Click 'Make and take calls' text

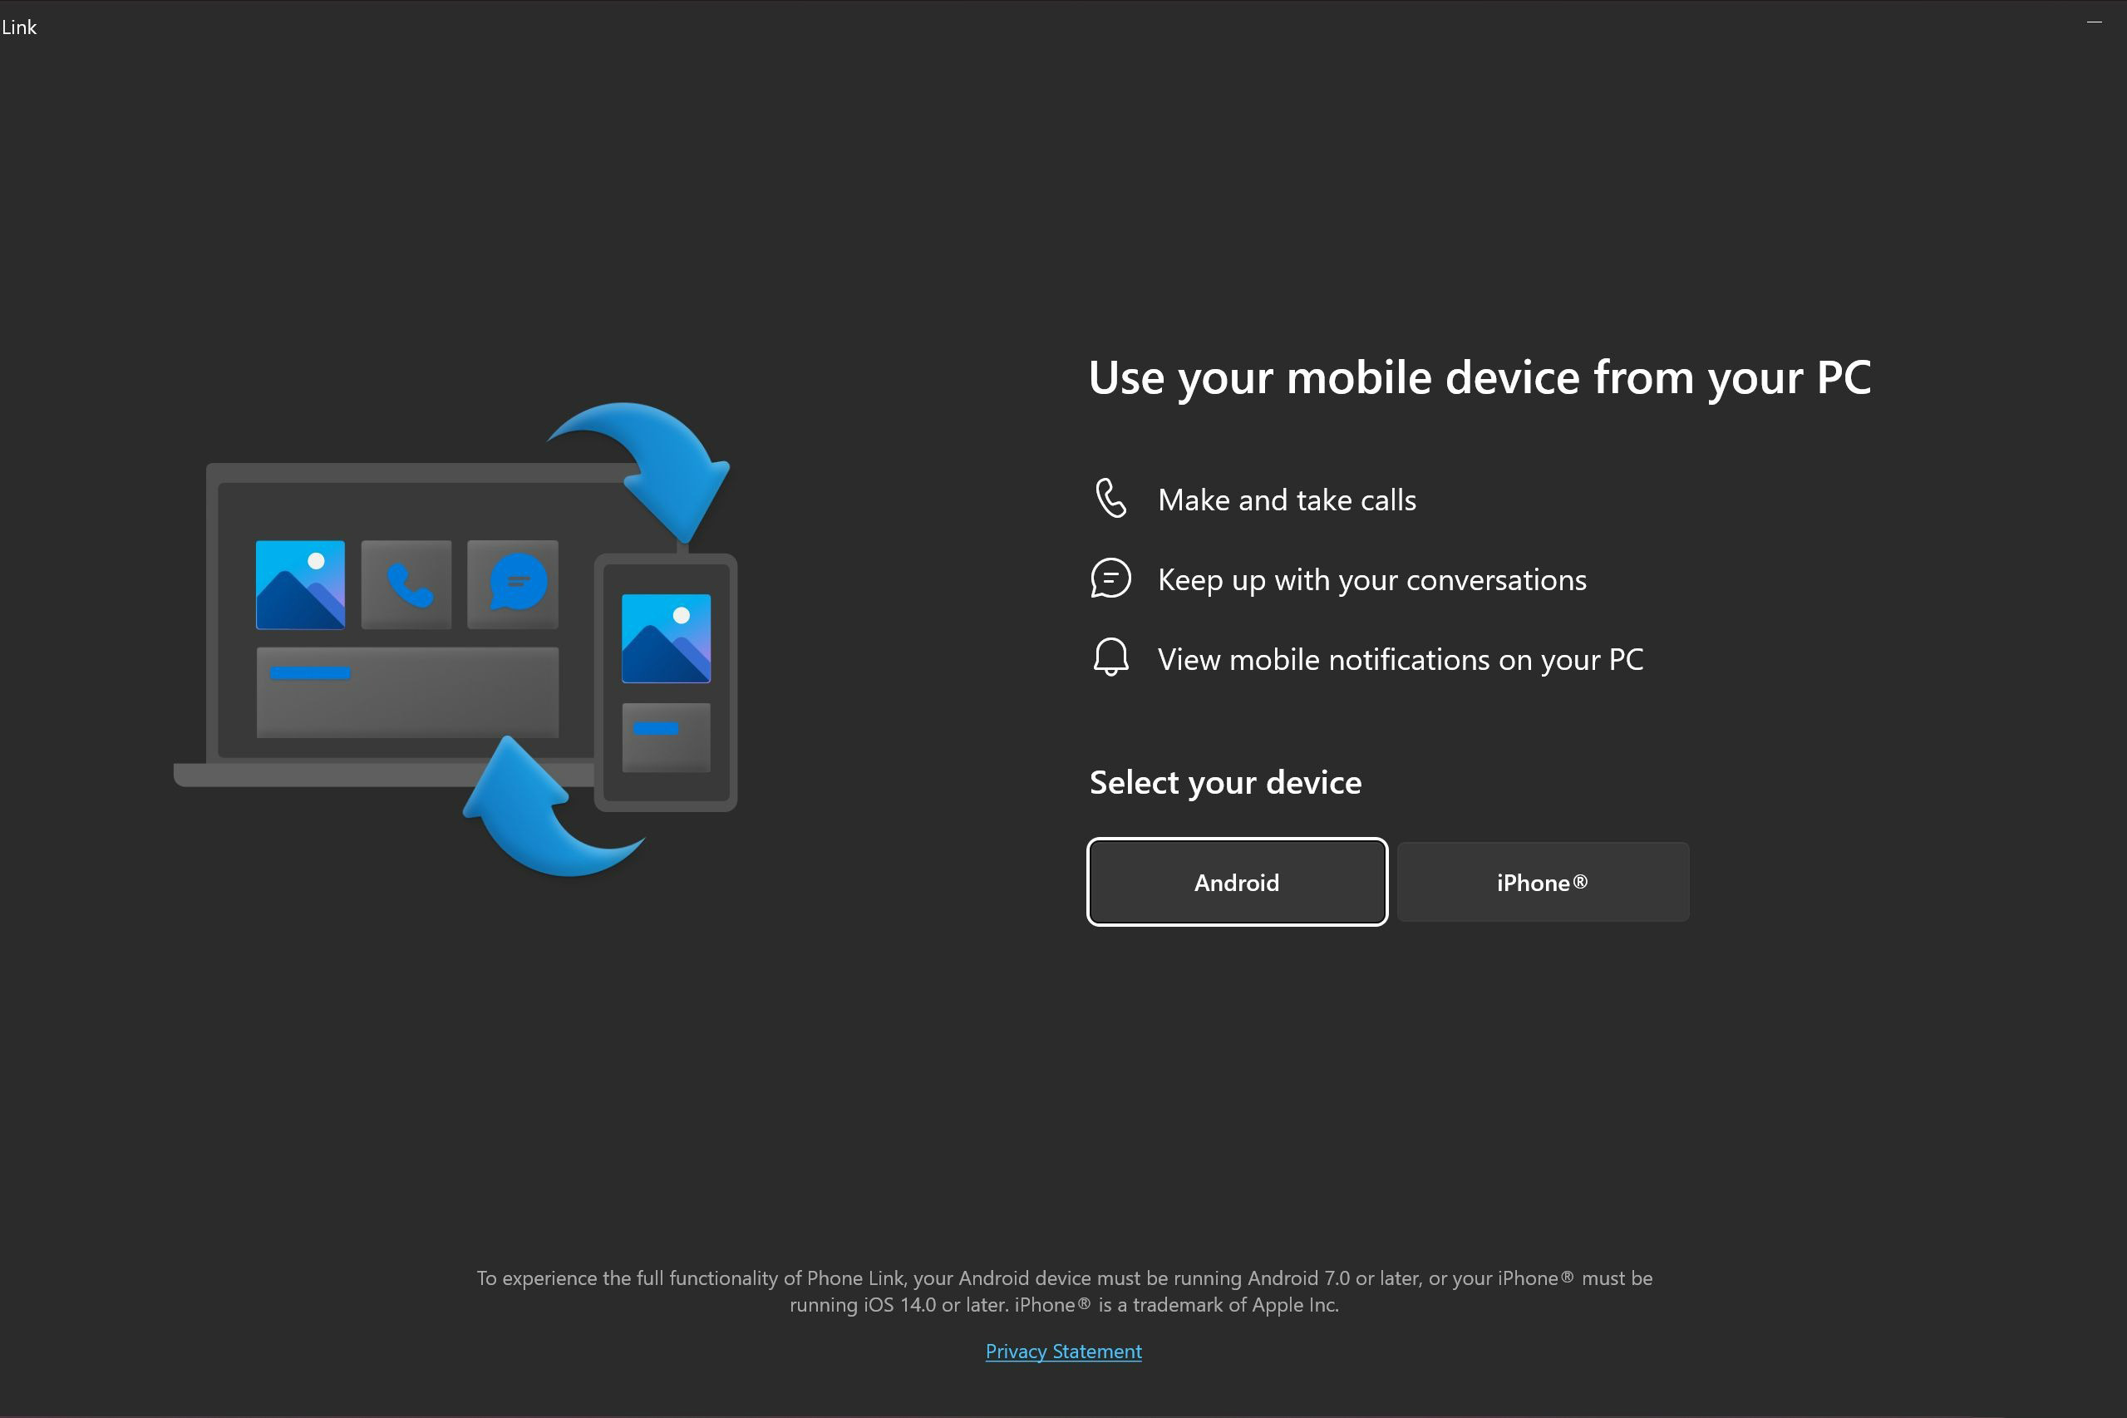click(x=1287, y=500)
